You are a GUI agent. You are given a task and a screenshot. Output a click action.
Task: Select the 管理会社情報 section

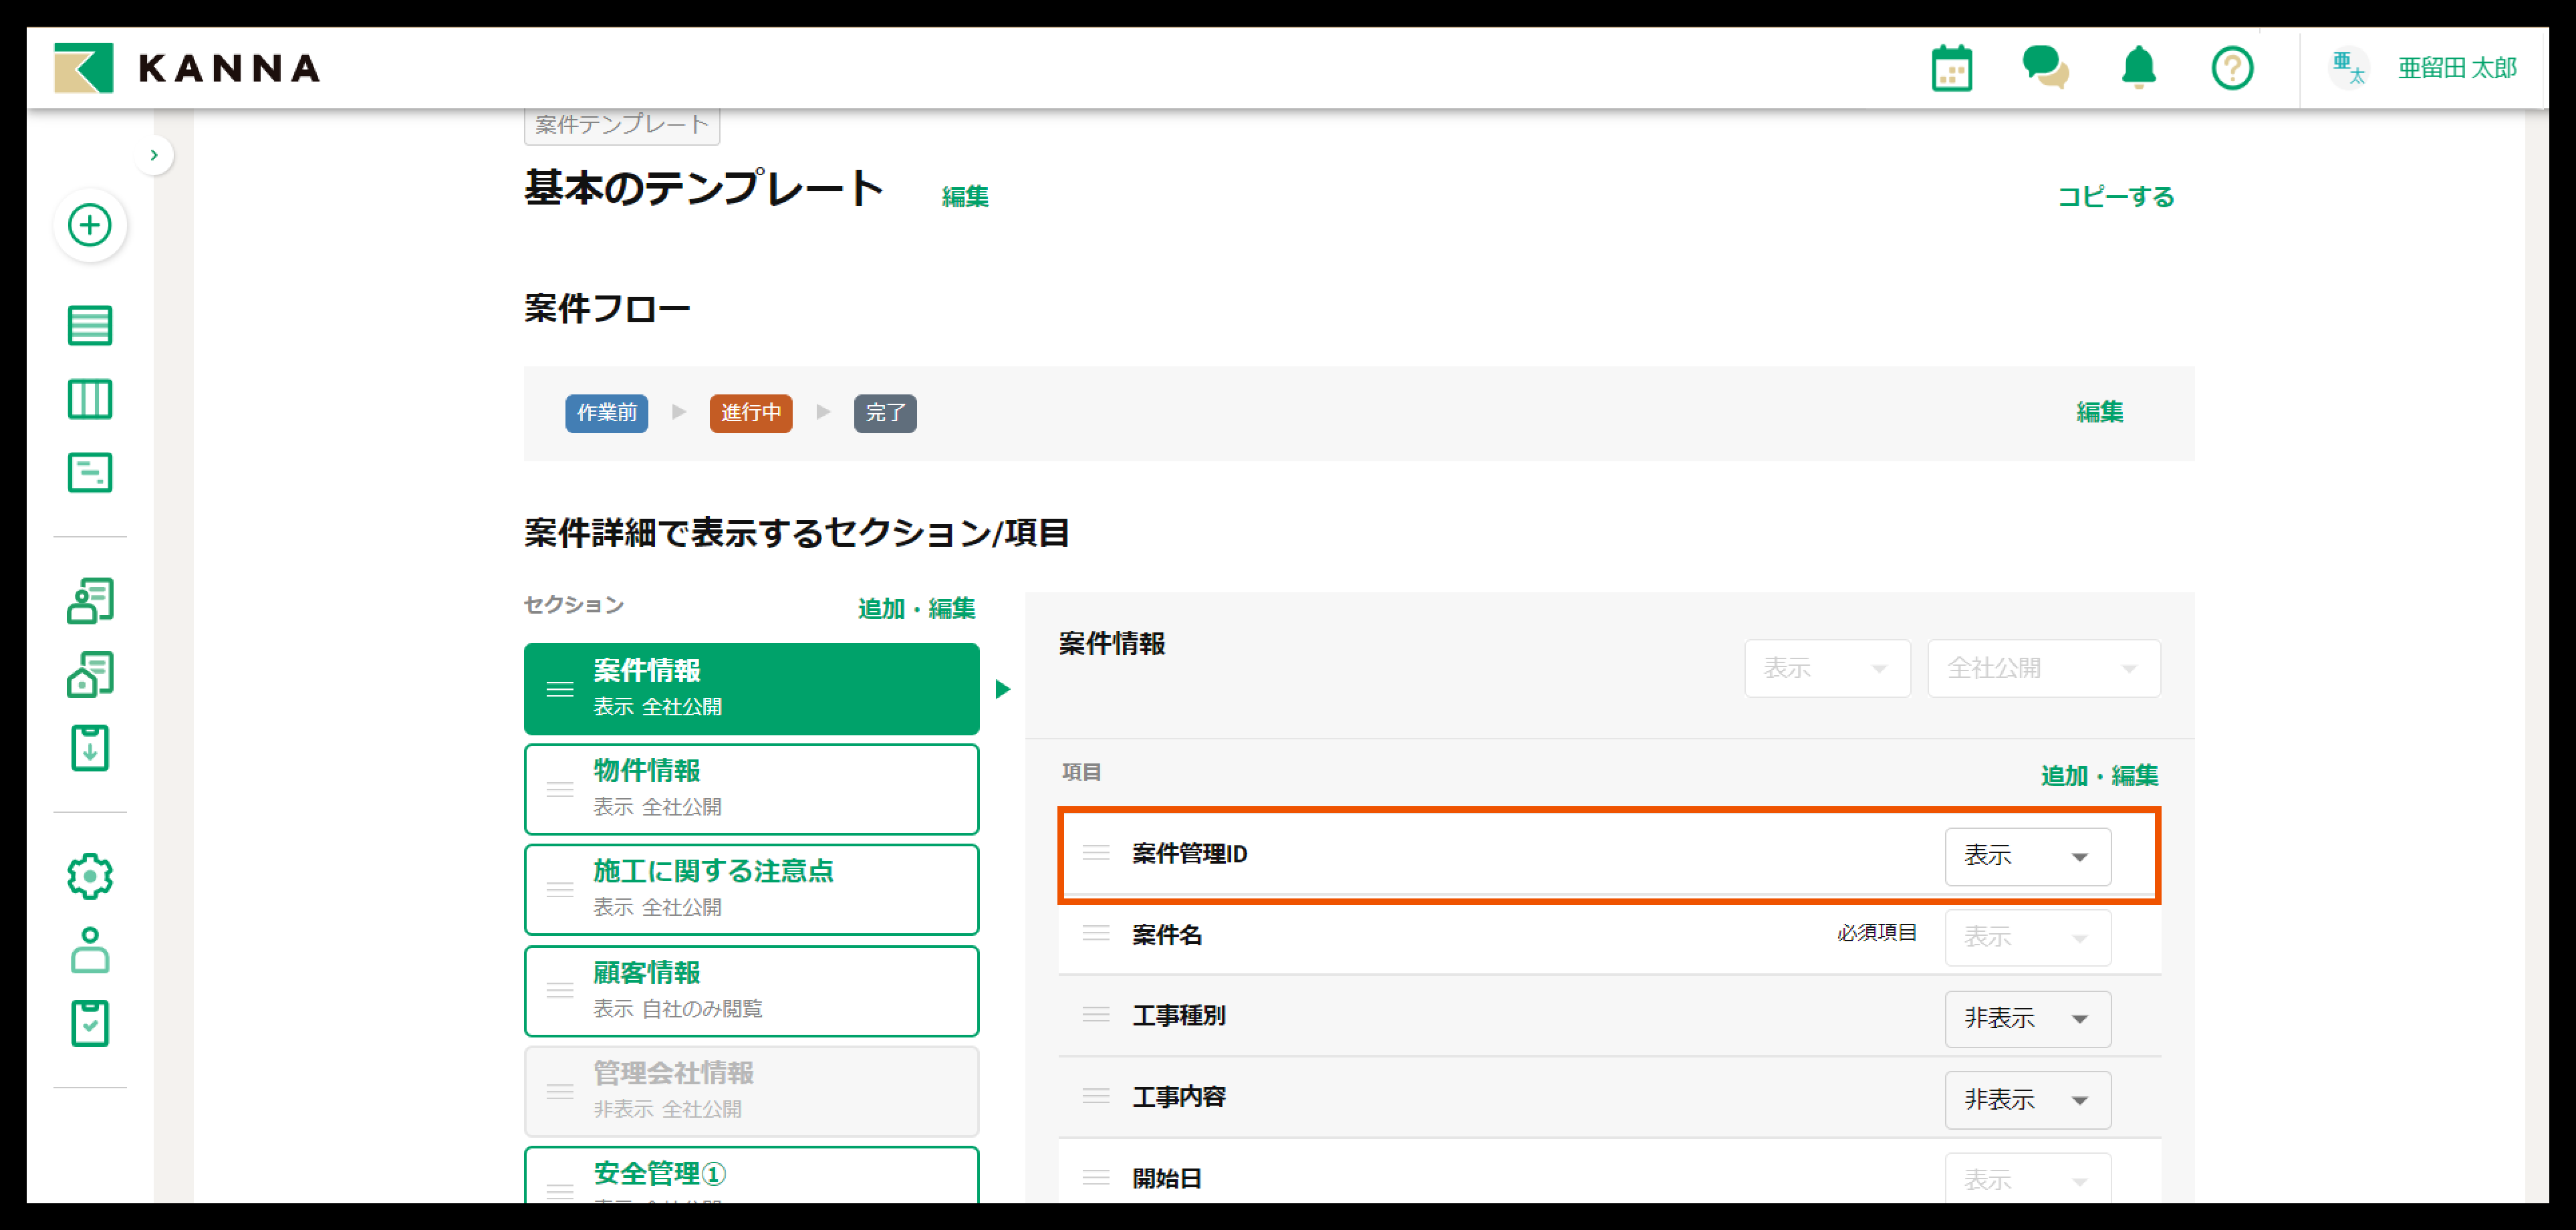click(751, 1091)
